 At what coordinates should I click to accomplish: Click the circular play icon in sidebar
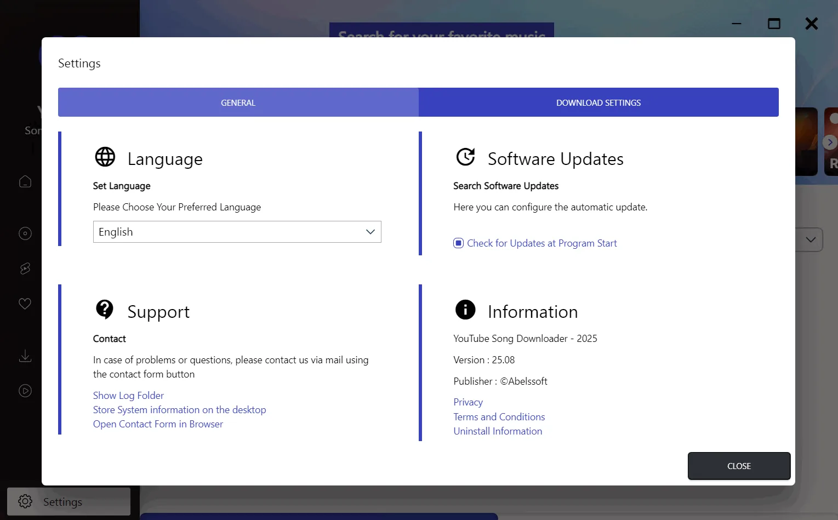click(25, 391)
